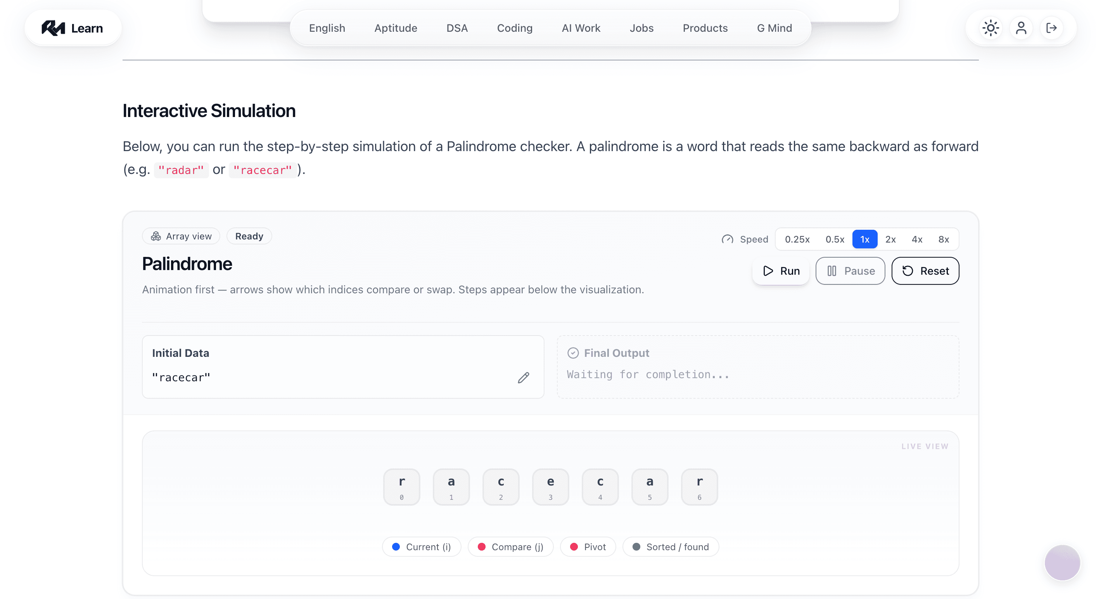
Task: Open the Coding menu
Action: pyautogui.click(x=514, y=28)
